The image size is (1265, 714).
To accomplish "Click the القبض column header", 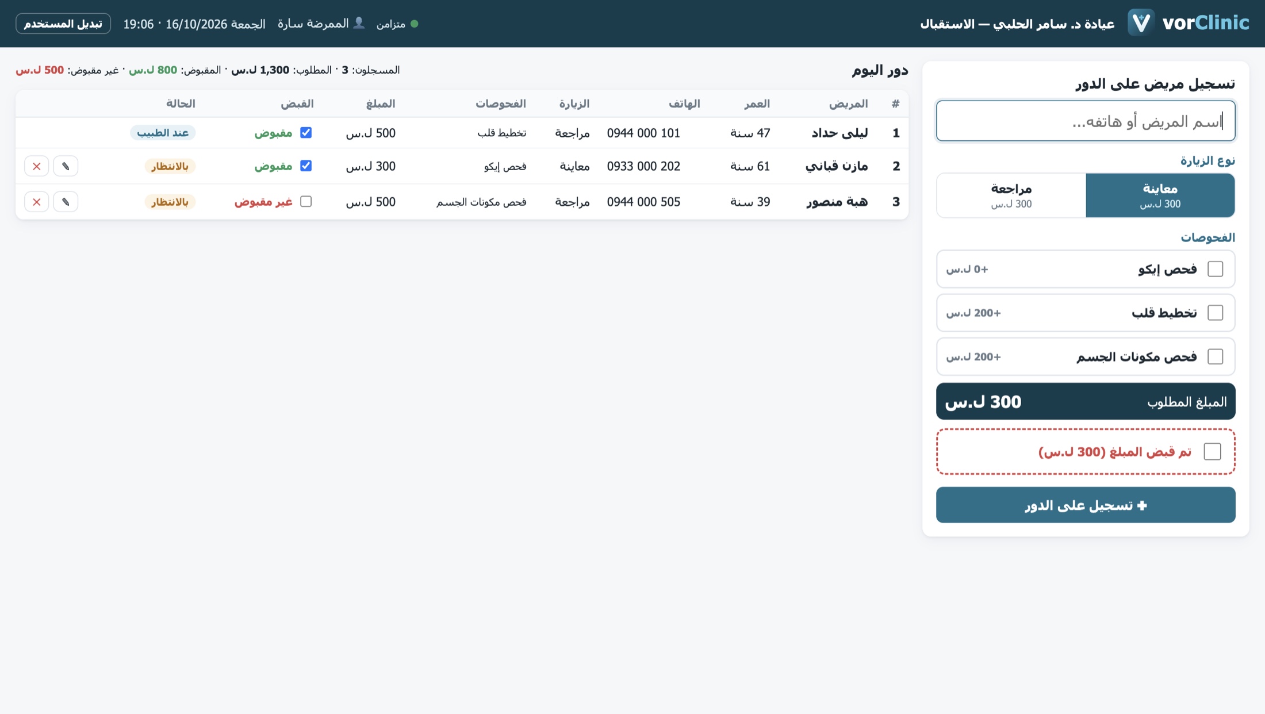I will [297, 103].
